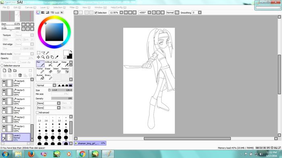Screen dimensions: 282x158
Task: Activate the hand pan tool
Action: [52, 57]
